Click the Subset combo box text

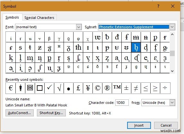click(134, 27)
